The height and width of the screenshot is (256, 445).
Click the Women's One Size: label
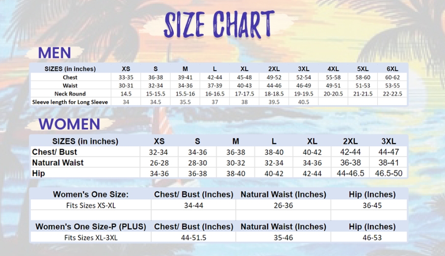click(91, 195)
